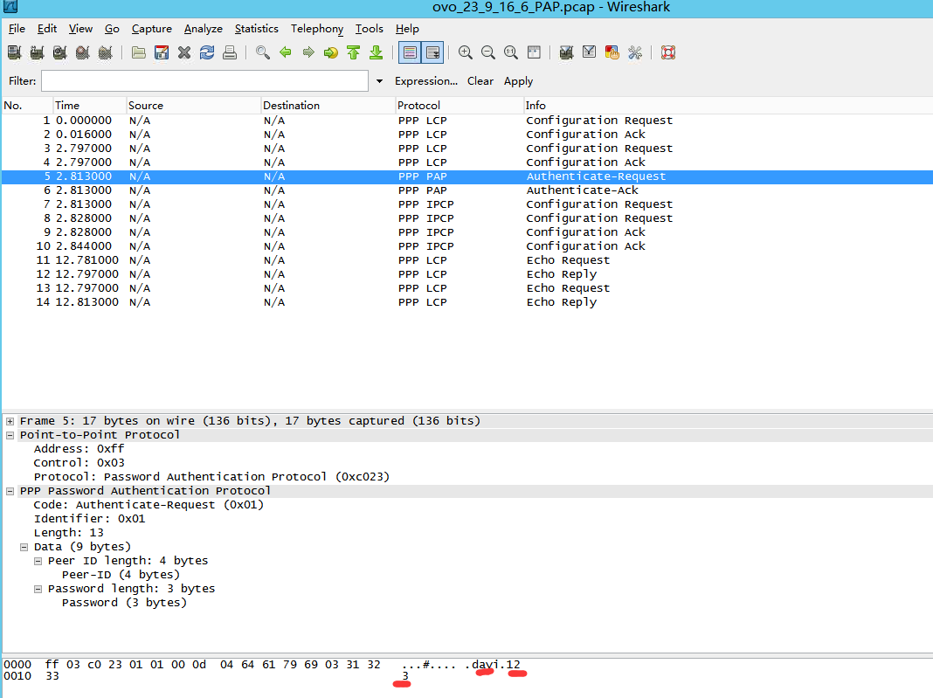Sort by the Info column header
Viewport: 933px width, 698px height.
tap(728, 106)
